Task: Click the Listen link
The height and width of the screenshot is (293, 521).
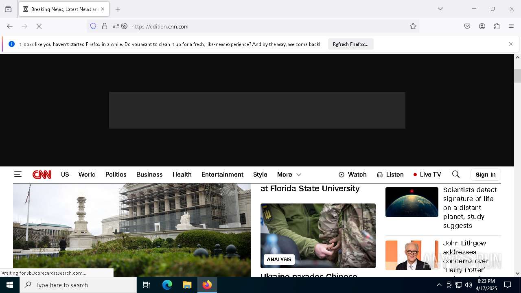Action: point(390,174)
